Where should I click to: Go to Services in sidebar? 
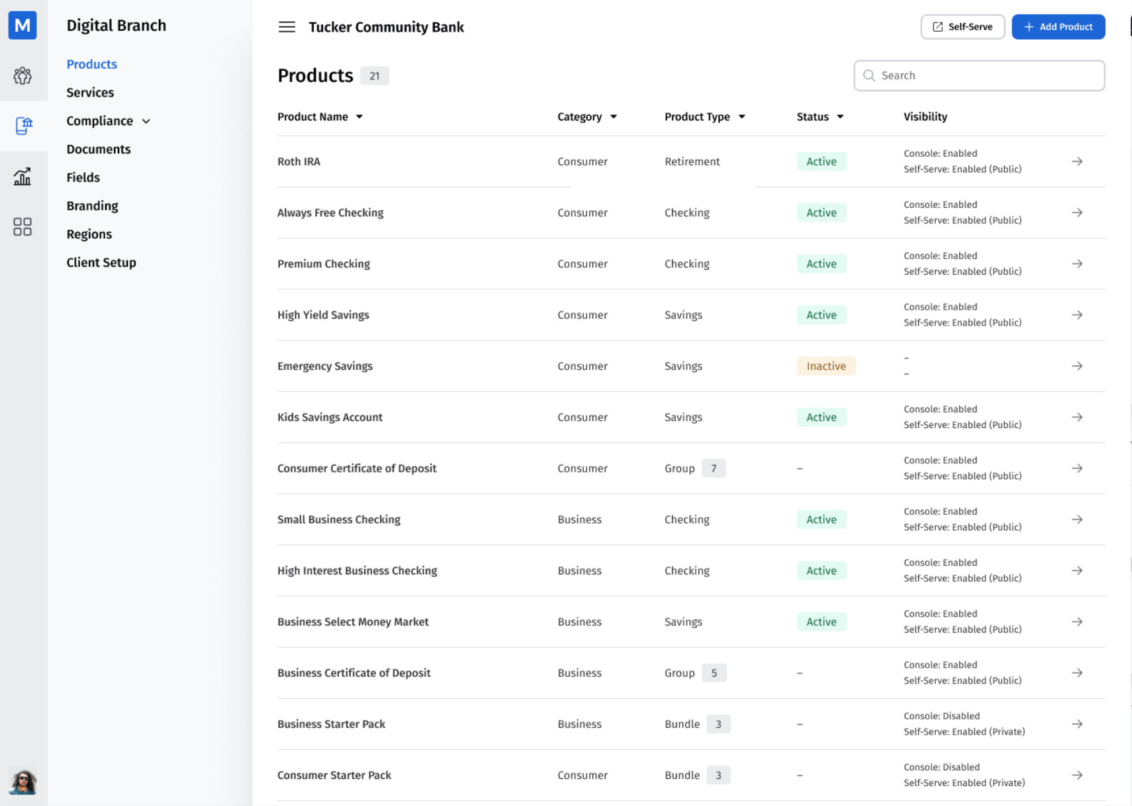[90, 93]
